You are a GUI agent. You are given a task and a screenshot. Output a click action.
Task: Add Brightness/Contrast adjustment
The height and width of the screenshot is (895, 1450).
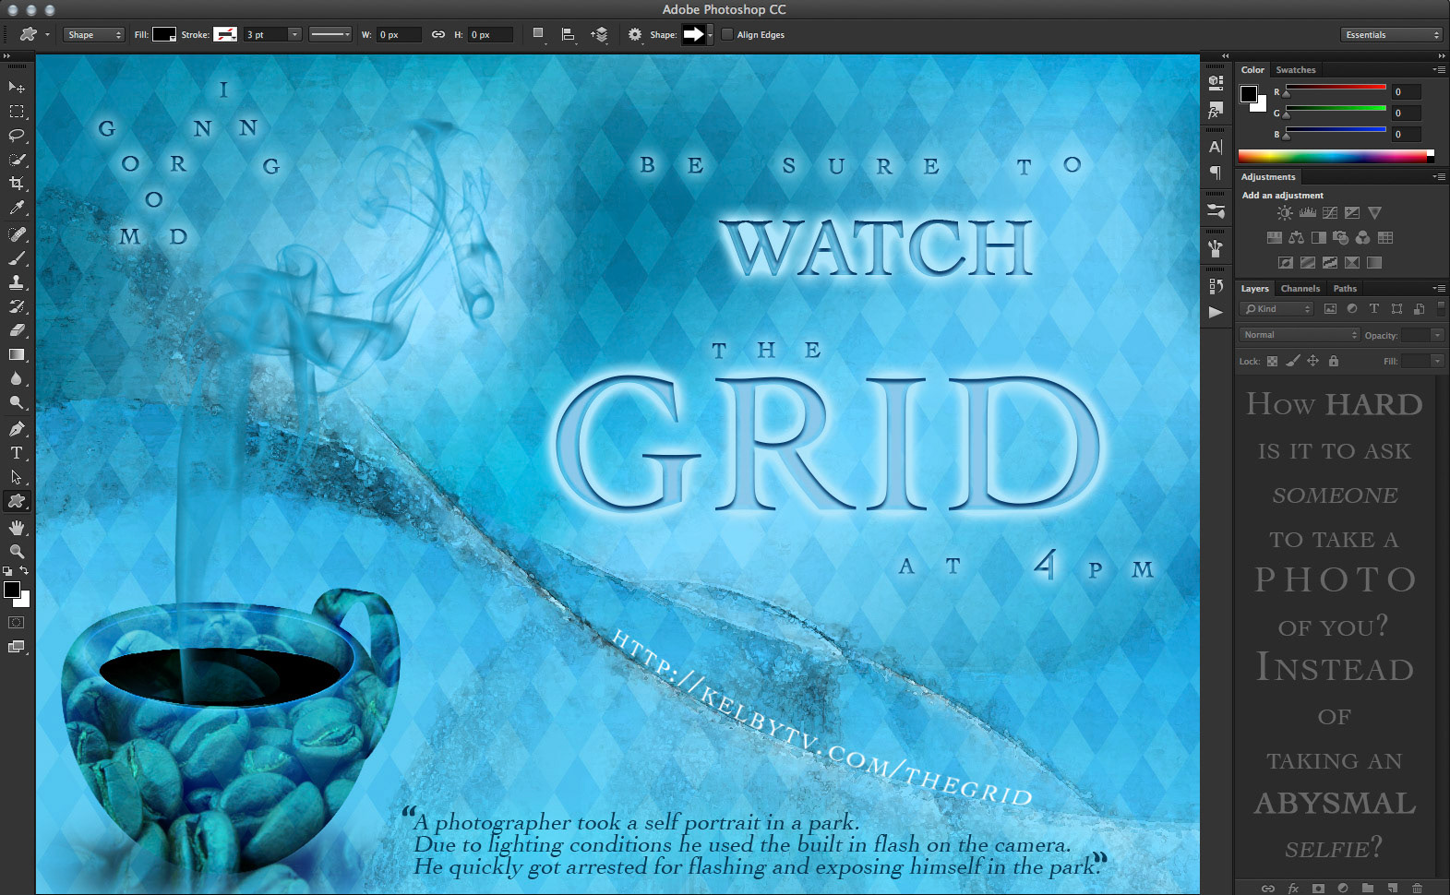click(1285, 212)
